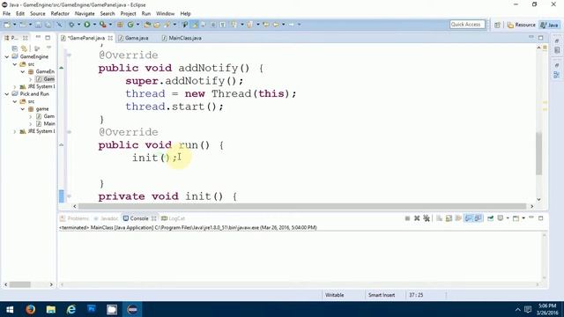Click the Save toolbar icon

click(x=38, y=25)
